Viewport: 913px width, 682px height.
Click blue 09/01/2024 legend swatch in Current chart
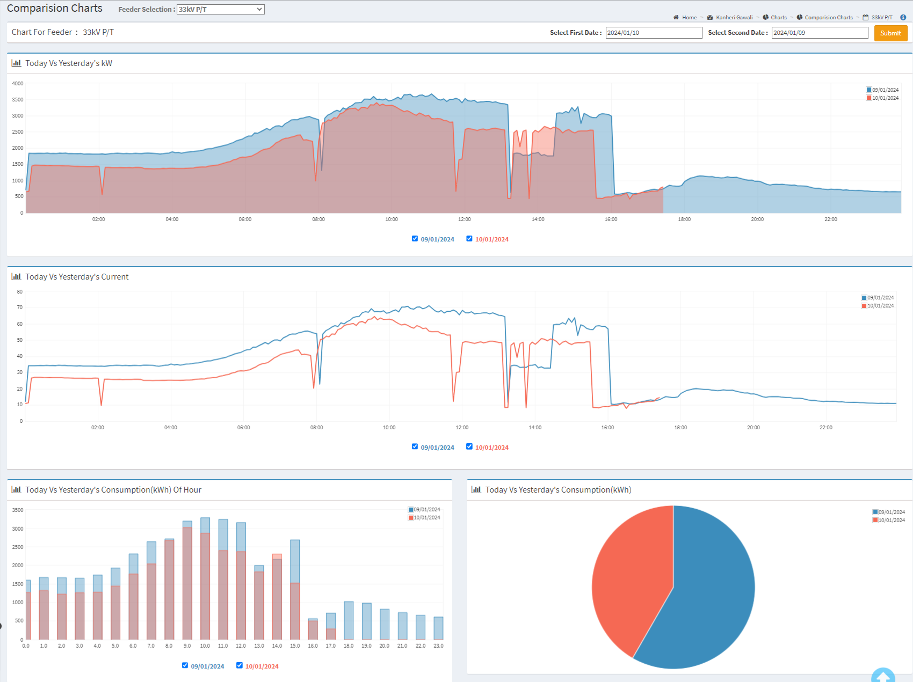[864, 298]
